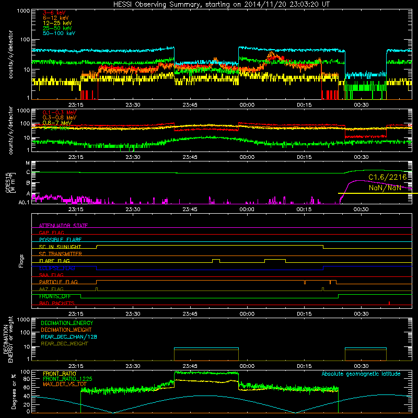The image size is (418, 418).
Task: Select the cyan 50-100 keV legend label
Action: click(x=59, y=33)
